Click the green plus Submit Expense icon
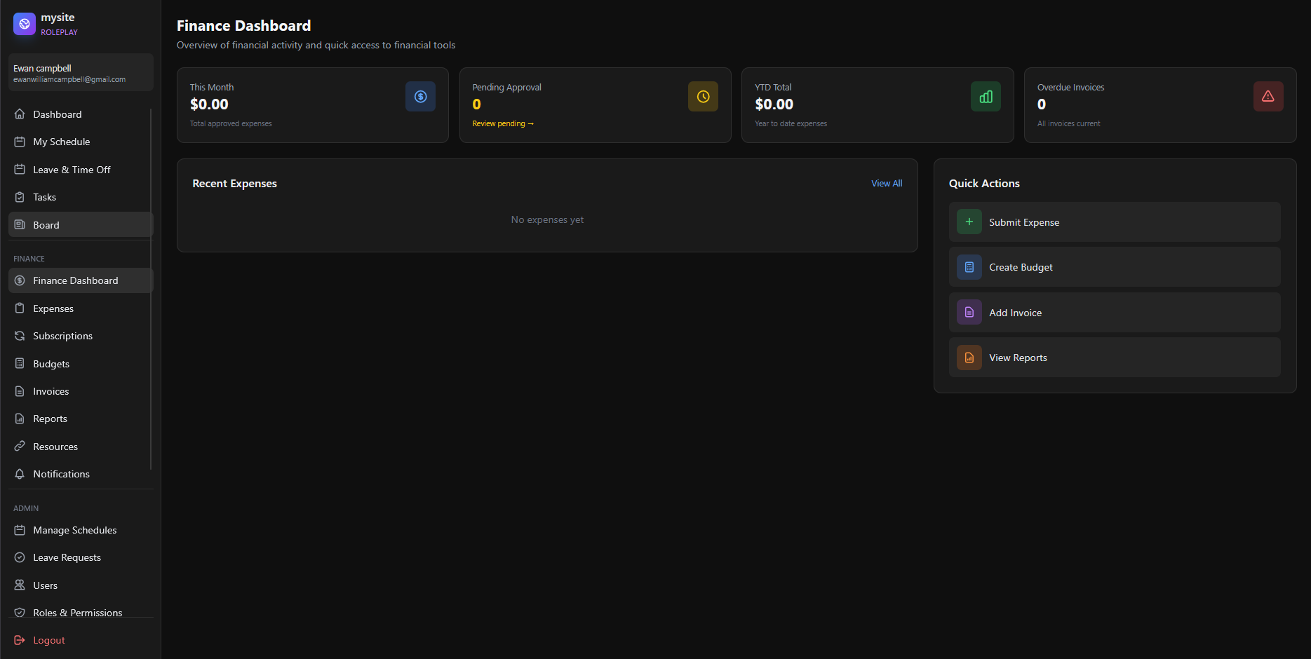This screenshot has height=659, width=1311. (x=969, y=222)
